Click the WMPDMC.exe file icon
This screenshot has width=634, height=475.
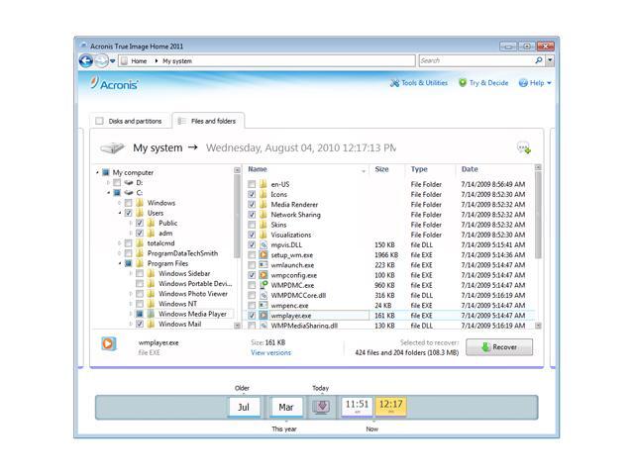coord(264,285)
